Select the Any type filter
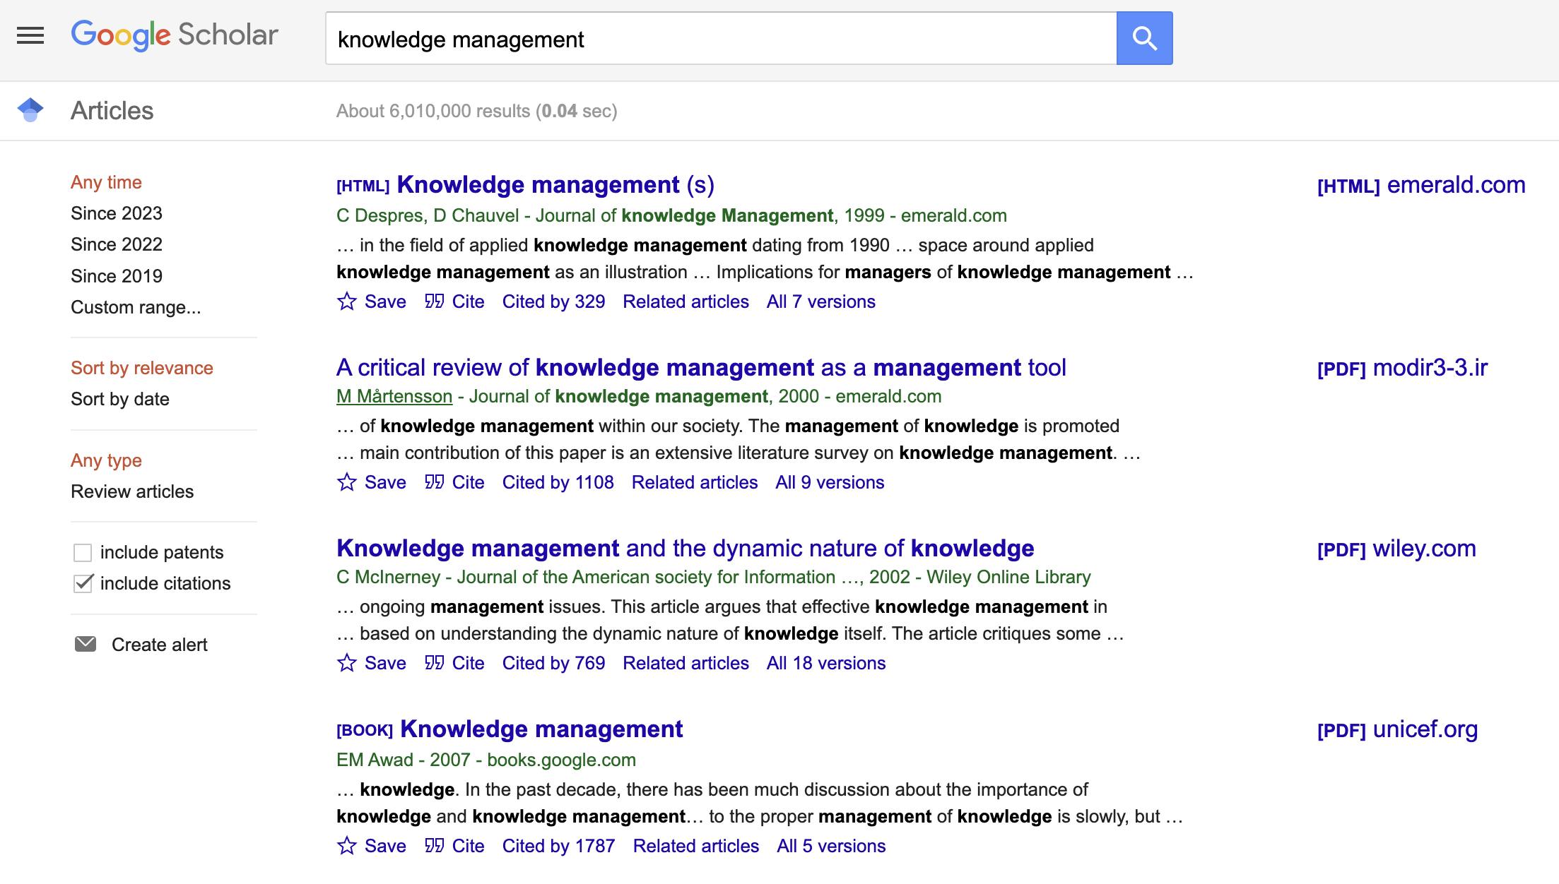This screenshot has width=1559, height=884. pos(106,460)
